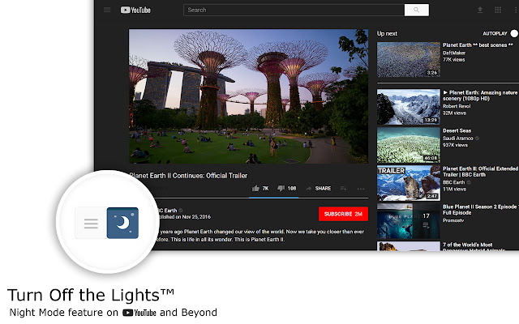Open the Desert Seas video thumbnail

point(409,145)
